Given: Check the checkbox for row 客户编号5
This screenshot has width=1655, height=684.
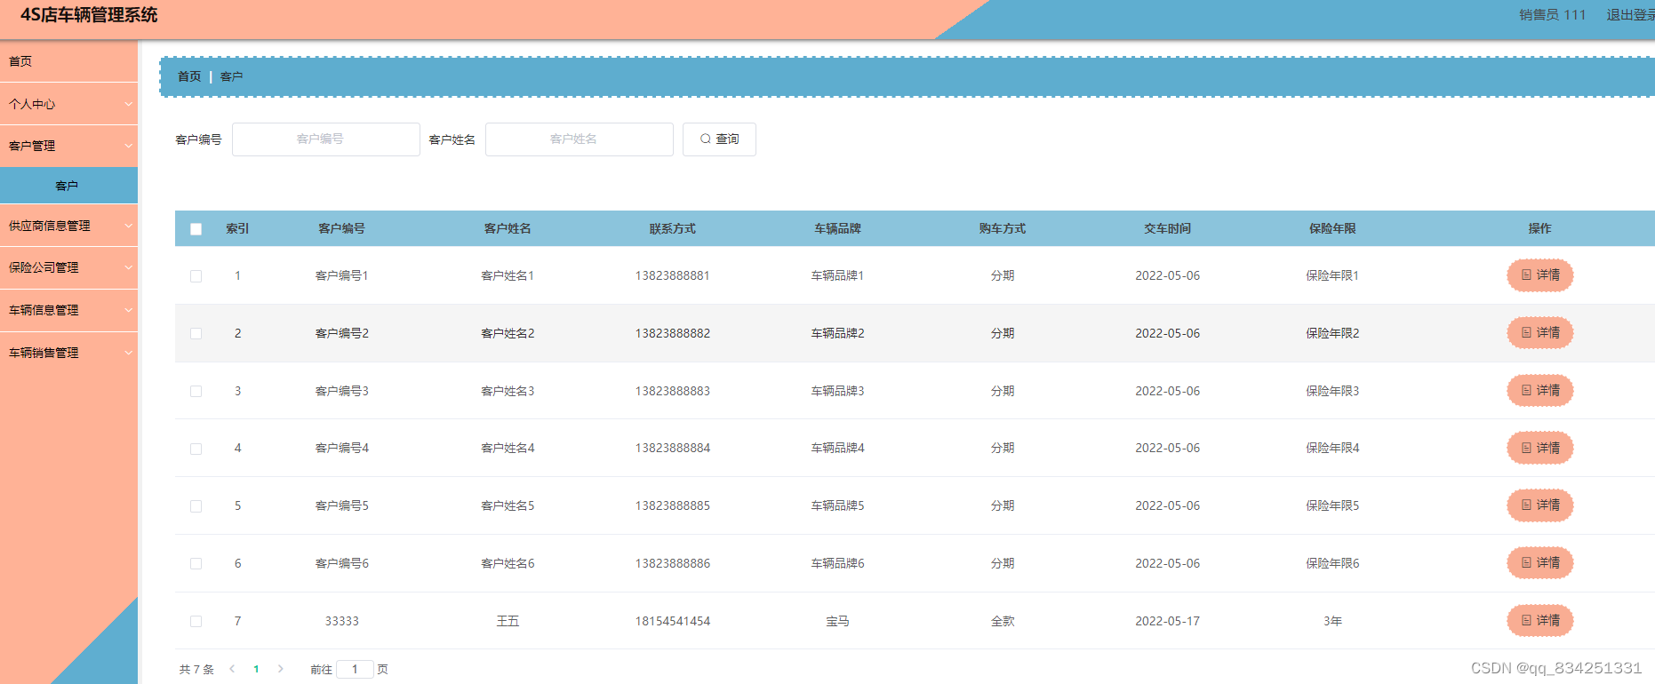Looking at the screenshot, I should point(196,506).
